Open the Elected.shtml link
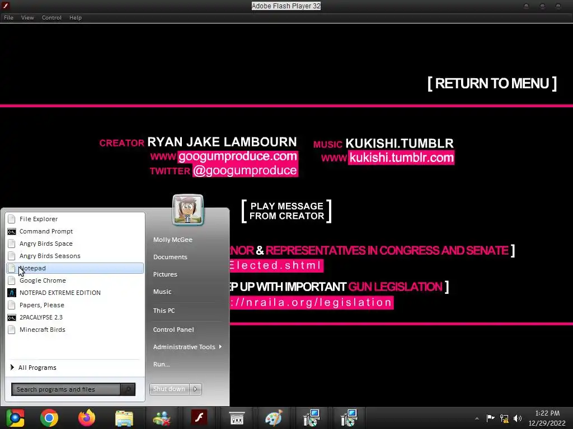This screenshot has height=429, width=573. [x=276, y=265]
